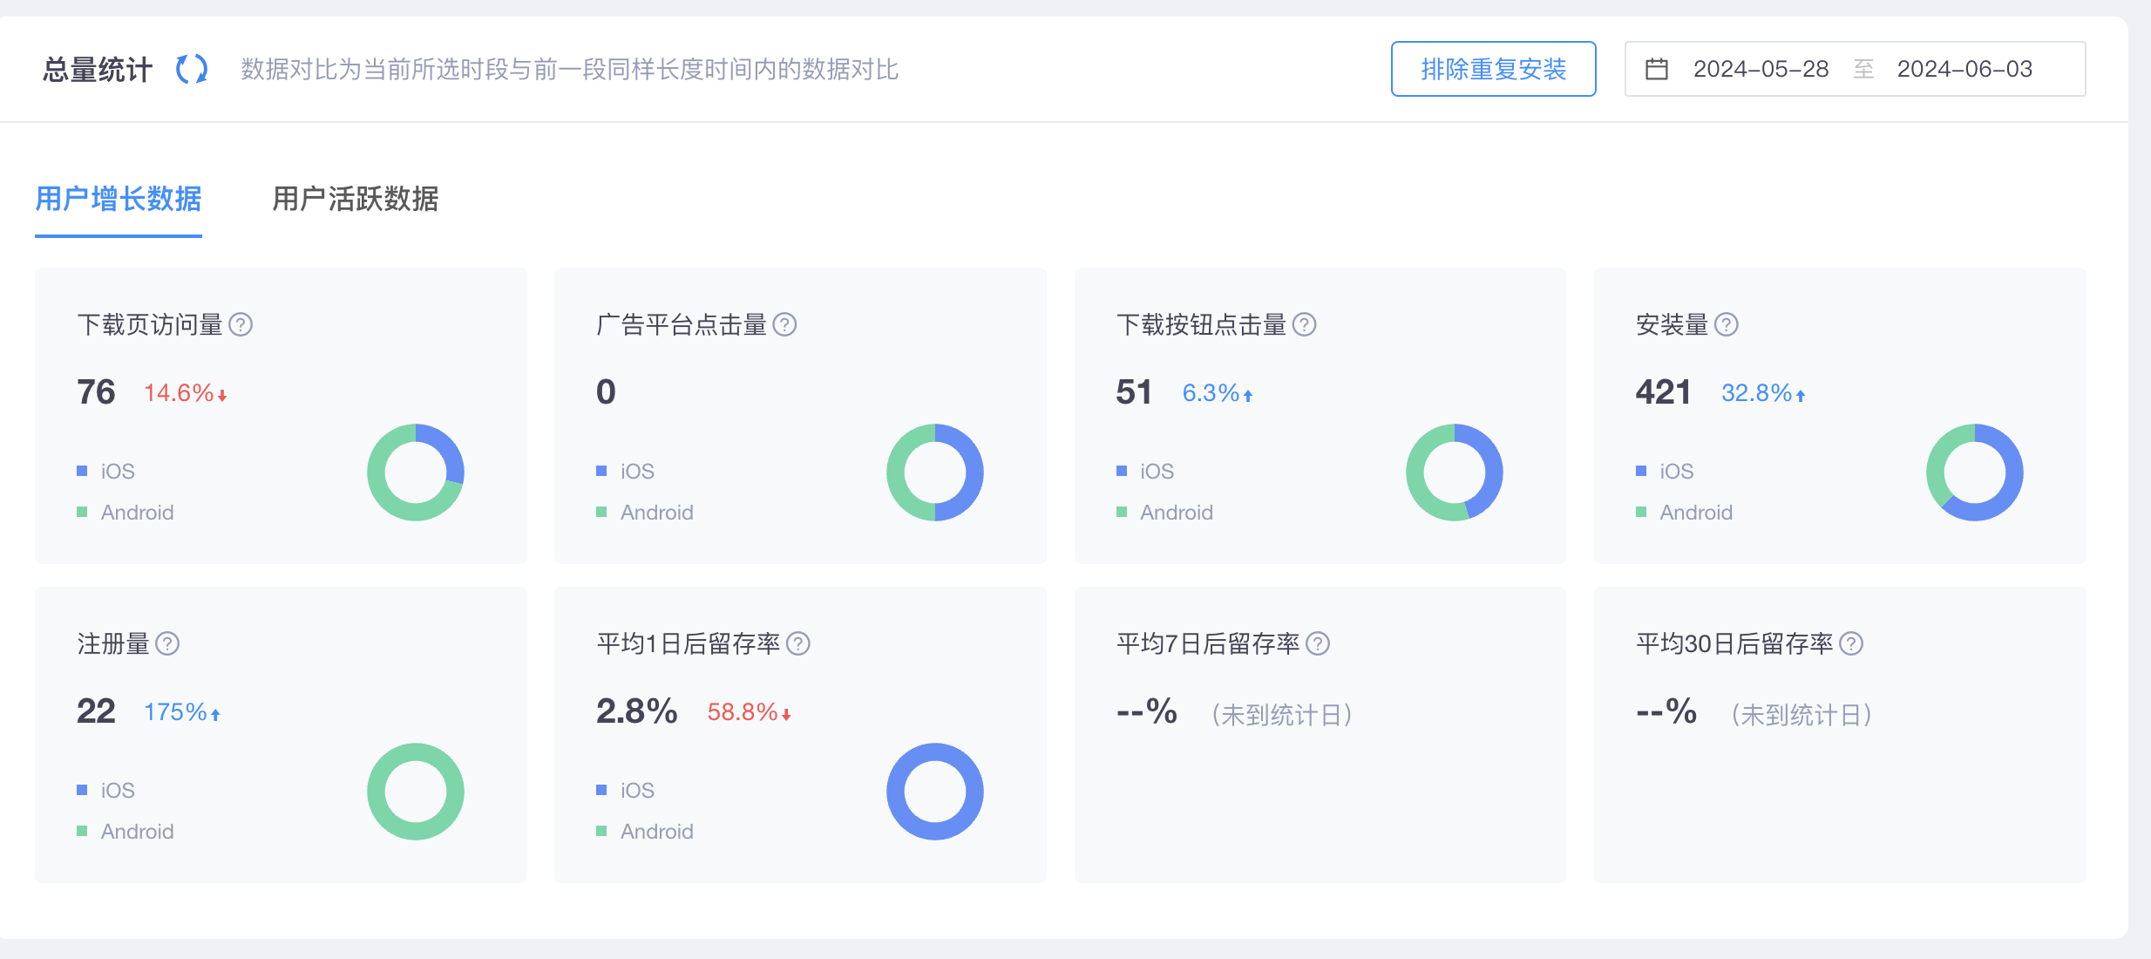Screen dimensions: 2151x959
Task: Toggle Android legend in 下载按钮点击量 card
Action: tap(1164, 512)
